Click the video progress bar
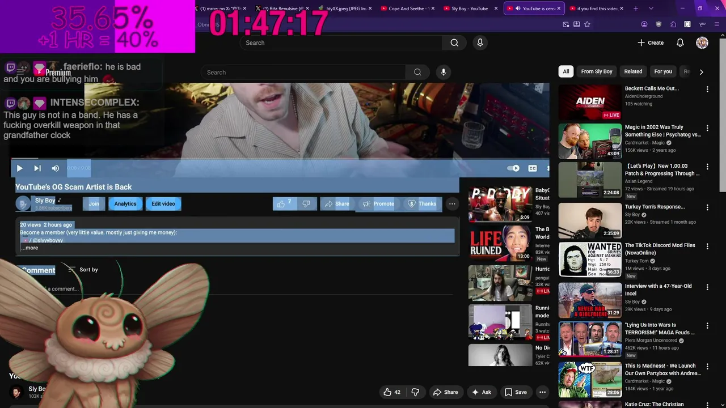Viewport: 726px width, 408px height. [280, 159]
